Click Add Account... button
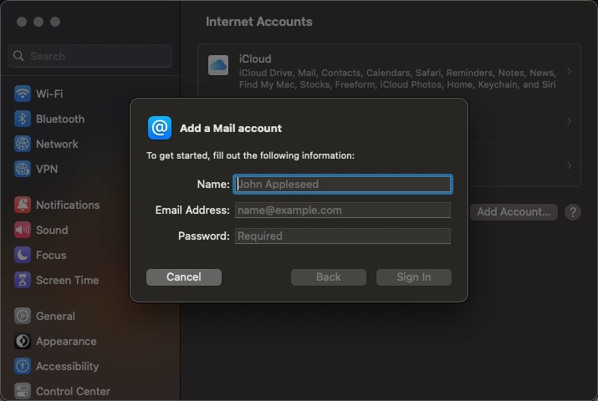Viewport: 598px width, 401px height. [514, 212]
